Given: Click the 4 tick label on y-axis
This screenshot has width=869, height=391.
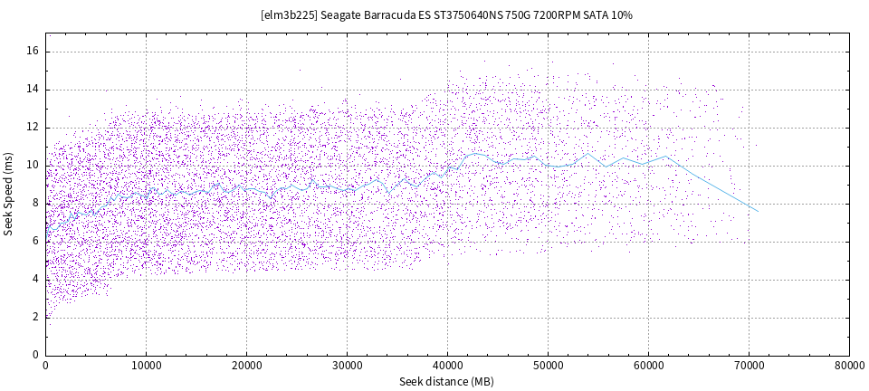Looking at the screenshot, I should [34, 280].
